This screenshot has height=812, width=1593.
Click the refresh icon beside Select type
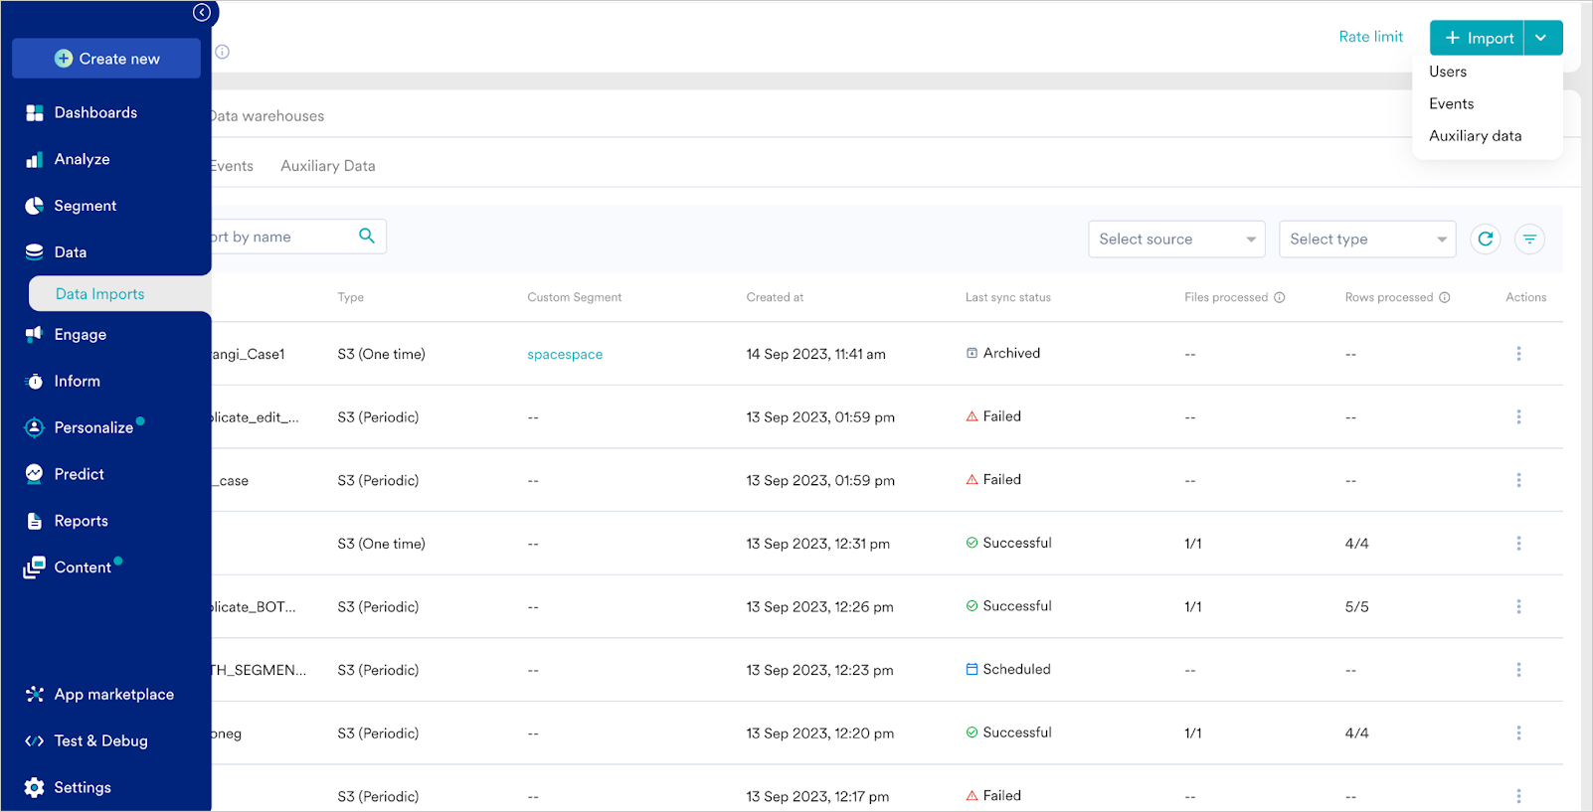click(x=1485, y=239)
